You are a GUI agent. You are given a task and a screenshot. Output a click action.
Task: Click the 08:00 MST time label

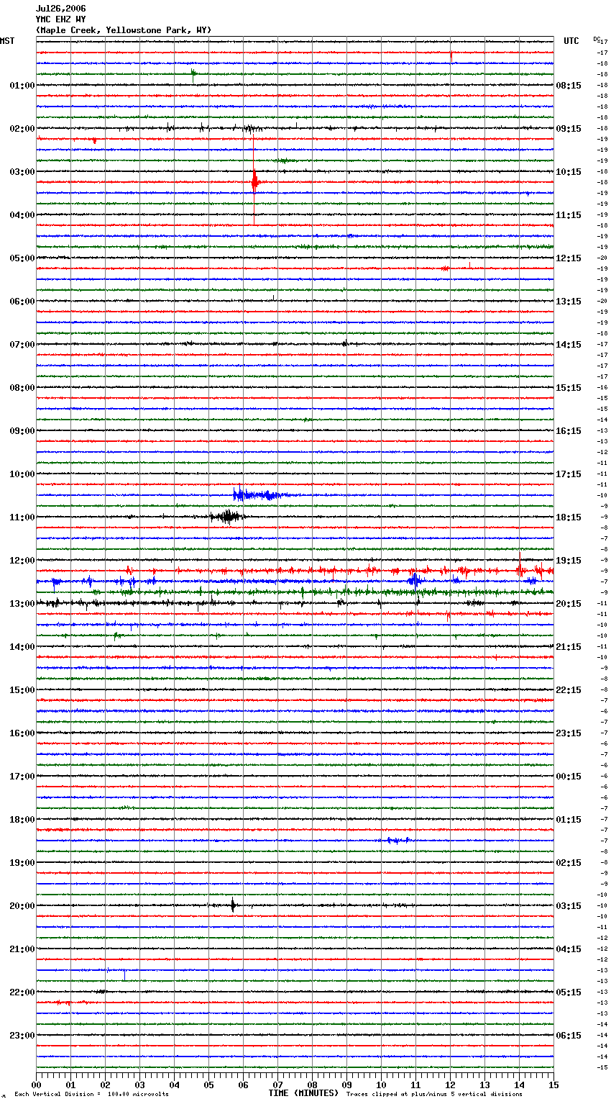point(22,388)
